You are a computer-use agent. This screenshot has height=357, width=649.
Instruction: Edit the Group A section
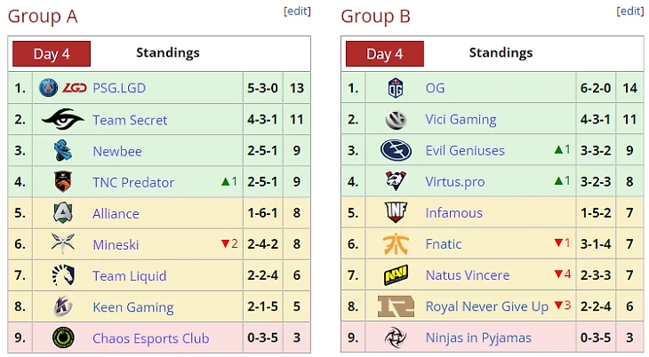point(297,11)
